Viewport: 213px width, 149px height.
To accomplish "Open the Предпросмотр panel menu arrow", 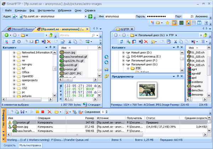I will point(174,76).
